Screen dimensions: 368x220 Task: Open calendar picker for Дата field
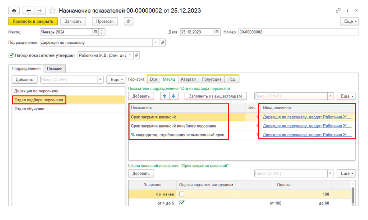coord(217,32)
